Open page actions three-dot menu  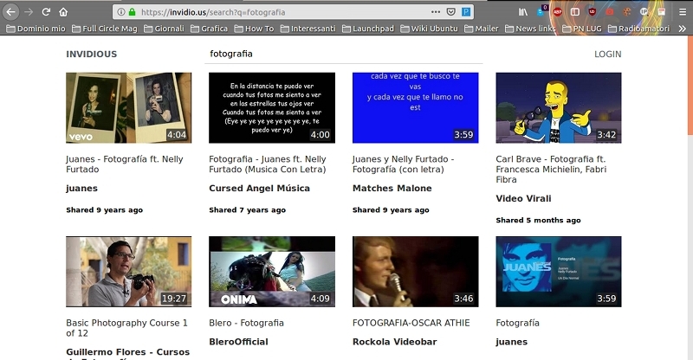[436, 12]
